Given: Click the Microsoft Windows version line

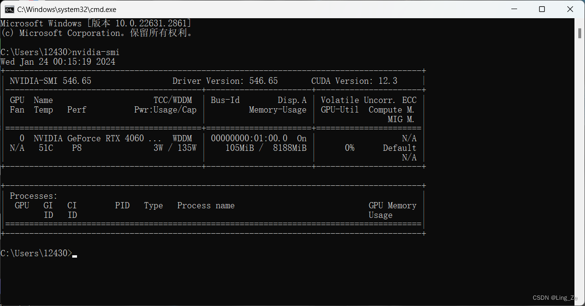Looking at the screenshot, I should [96, 23].
